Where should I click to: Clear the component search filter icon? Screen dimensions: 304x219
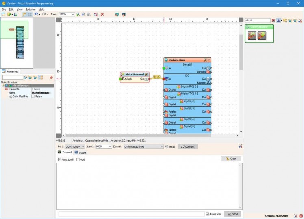274,20
